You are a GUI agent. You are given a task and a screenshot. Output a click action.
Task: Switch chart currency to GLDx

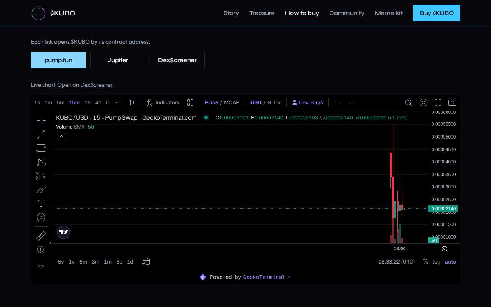coord(274,102)
